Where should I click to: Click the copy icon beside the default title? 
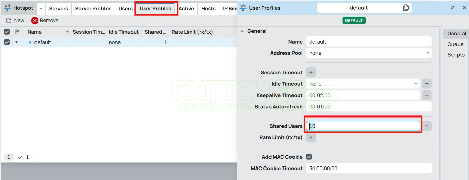[x=406, y=8]
